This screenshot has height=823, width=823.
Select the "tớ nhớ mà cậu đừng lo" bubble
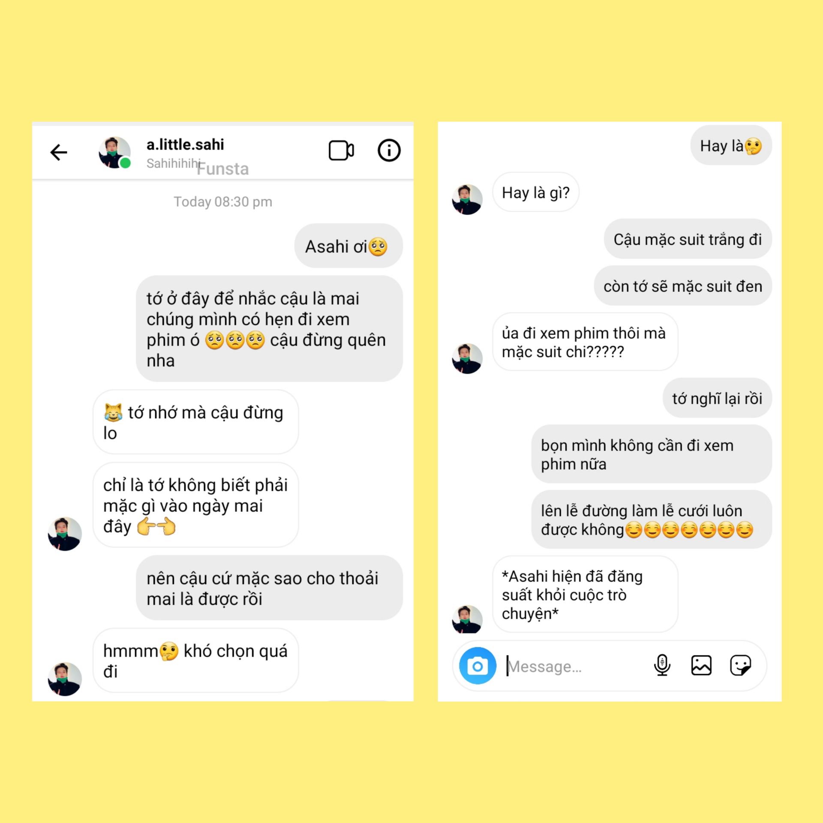(x=195, y=422)
